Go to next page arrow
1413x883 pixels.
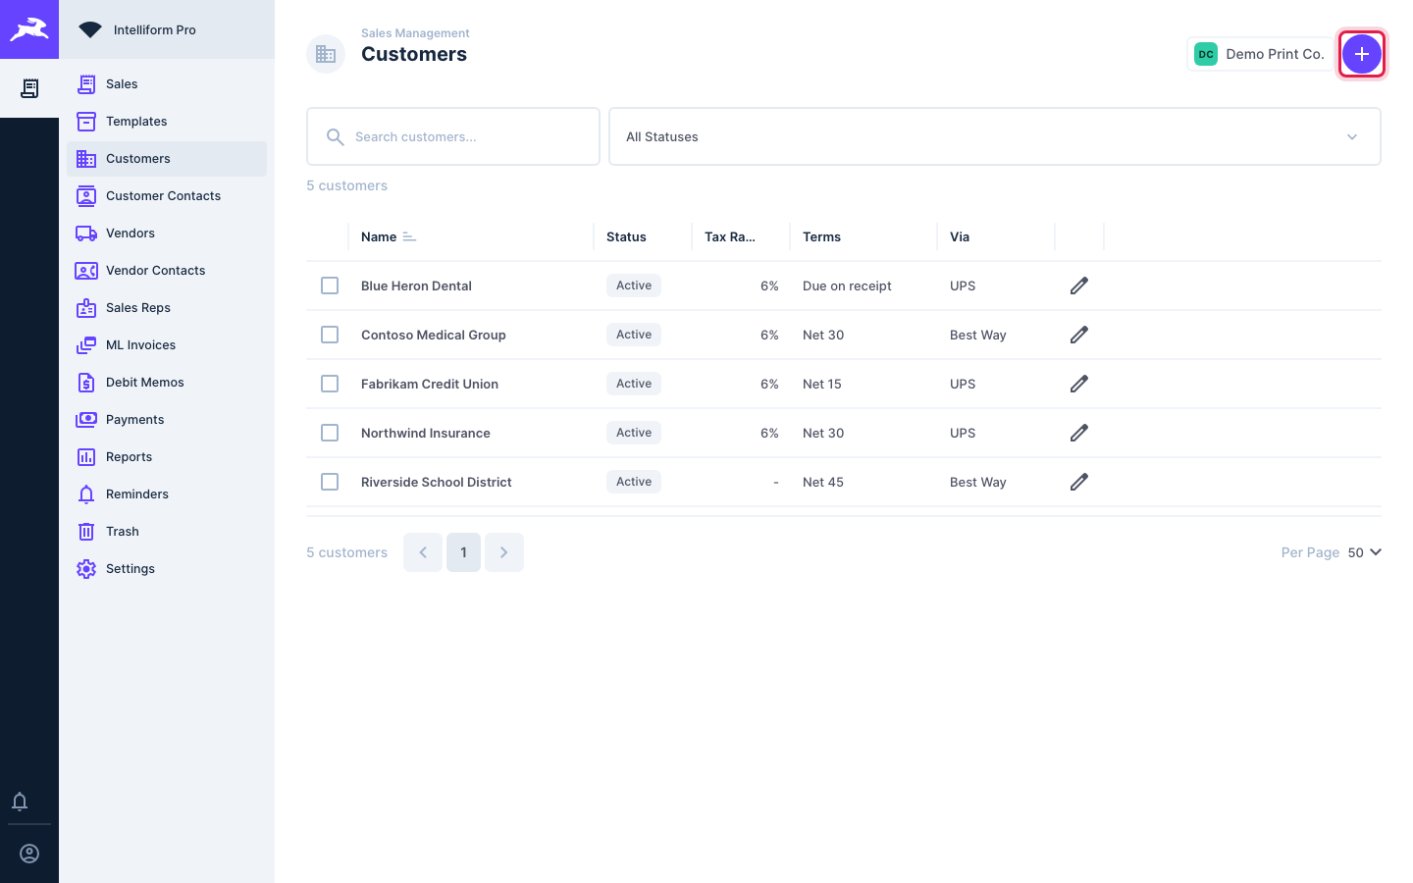click(504, 552)
